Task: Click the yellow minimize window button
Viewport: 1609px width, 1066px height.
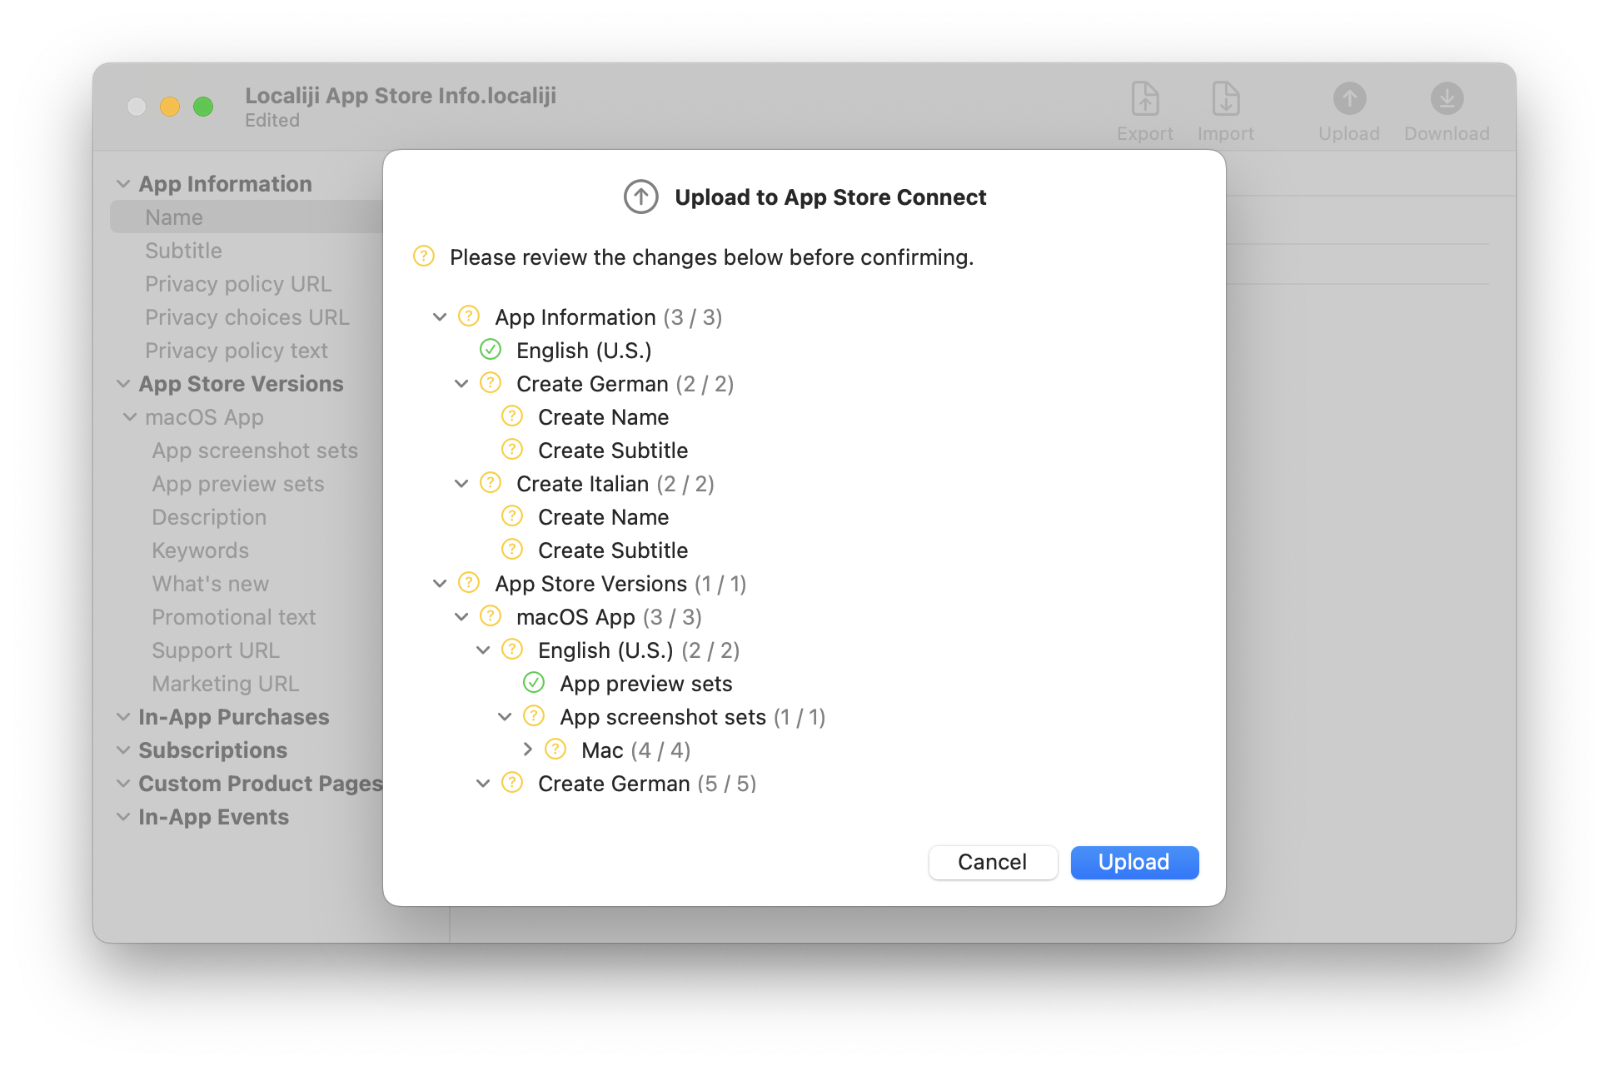Action: [170, 107]
